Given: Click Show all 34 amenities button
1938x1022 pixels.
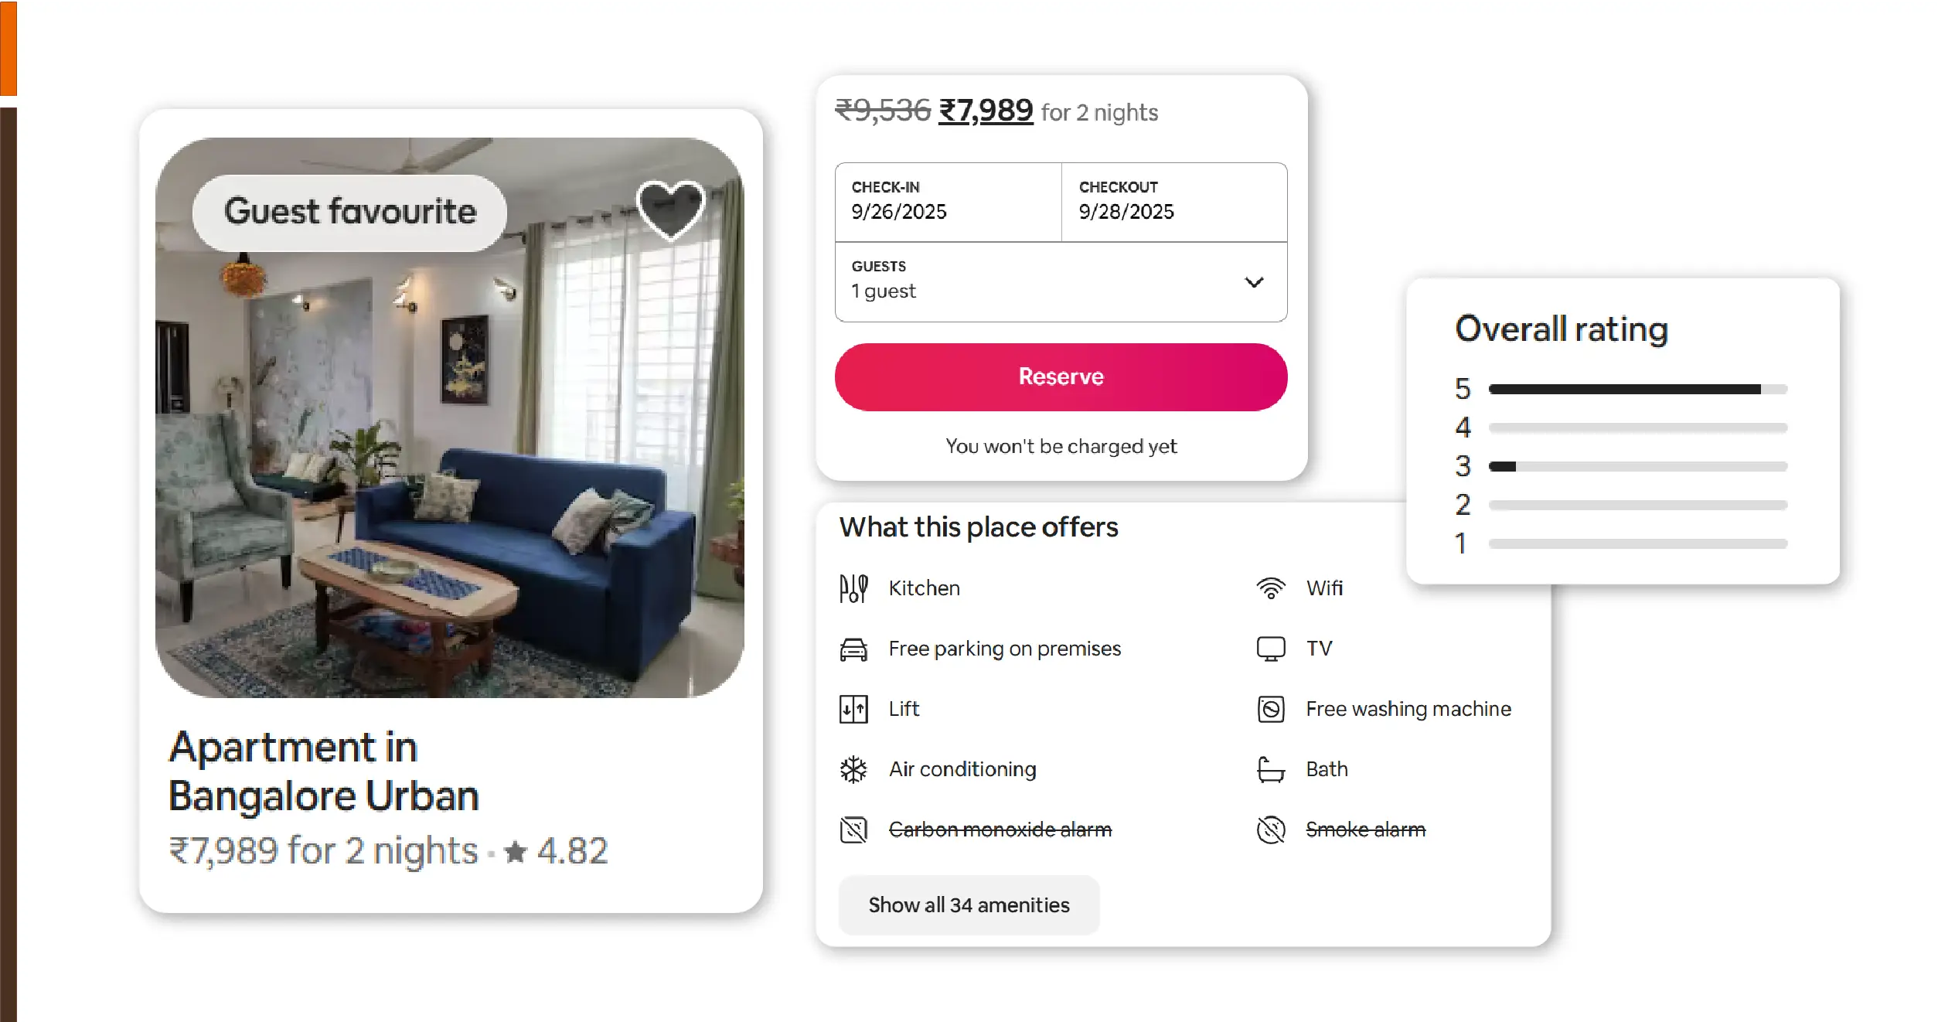Looking at the screenshot, I should point(969,904).
